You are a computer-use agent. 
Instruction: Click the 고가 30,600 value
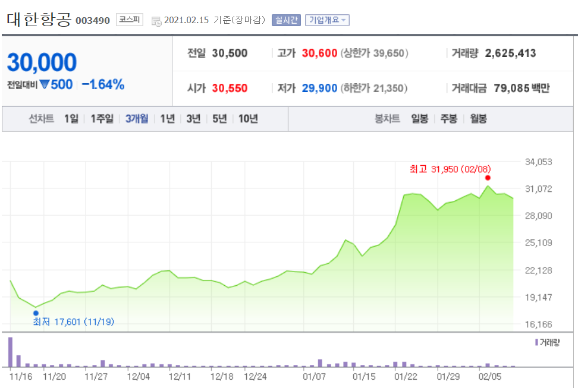click(x=319, y=53)
